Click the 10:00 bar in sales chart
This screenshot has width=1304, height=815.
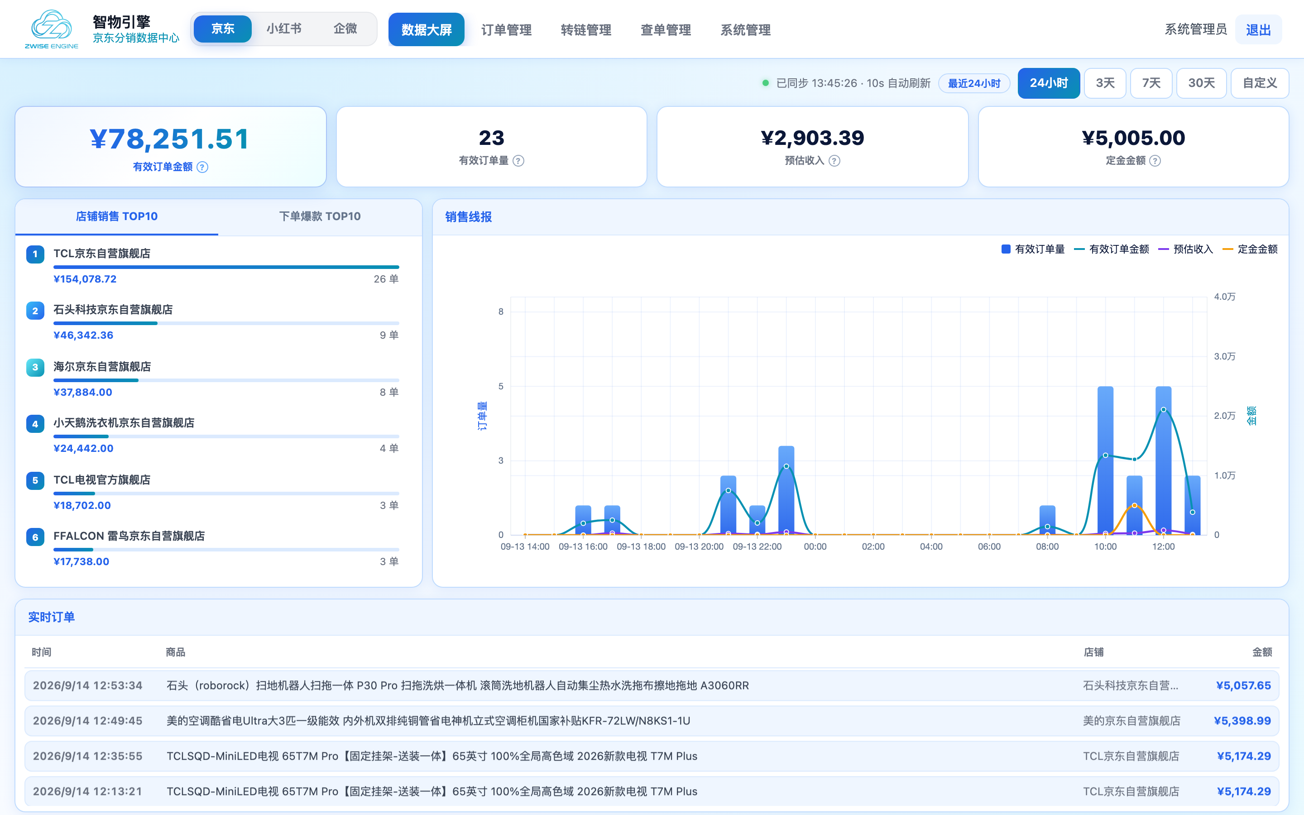click(x=1105, y=460)
